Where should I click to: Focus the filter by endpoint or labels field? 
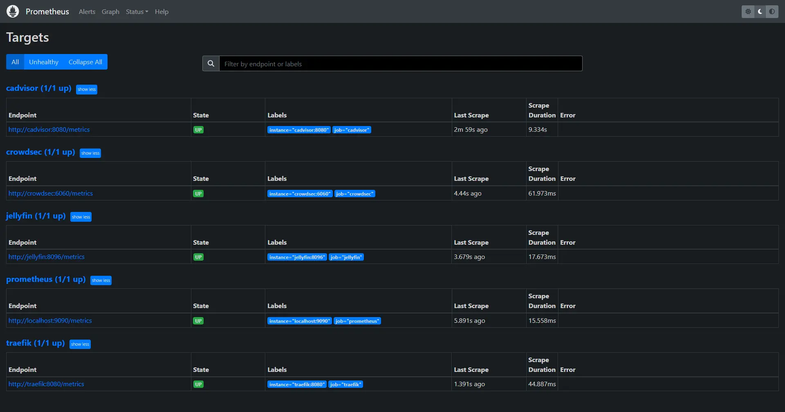pyautogui.click(x=401, y=64)
